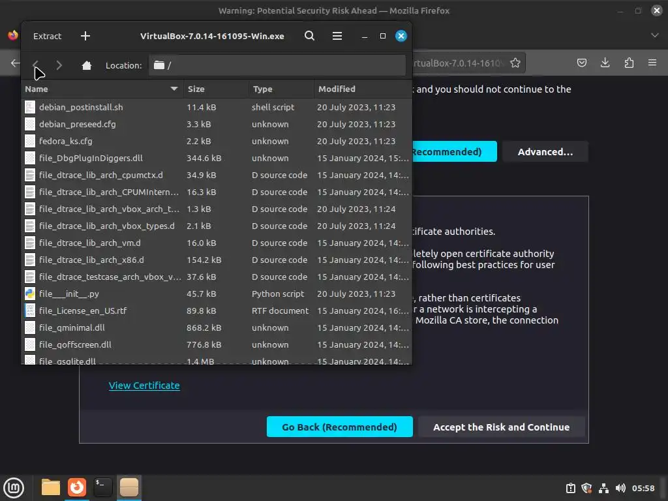Viewport: 668px width, 501px height.
Task: Open the View Certificate link
Action: point(144,386)
